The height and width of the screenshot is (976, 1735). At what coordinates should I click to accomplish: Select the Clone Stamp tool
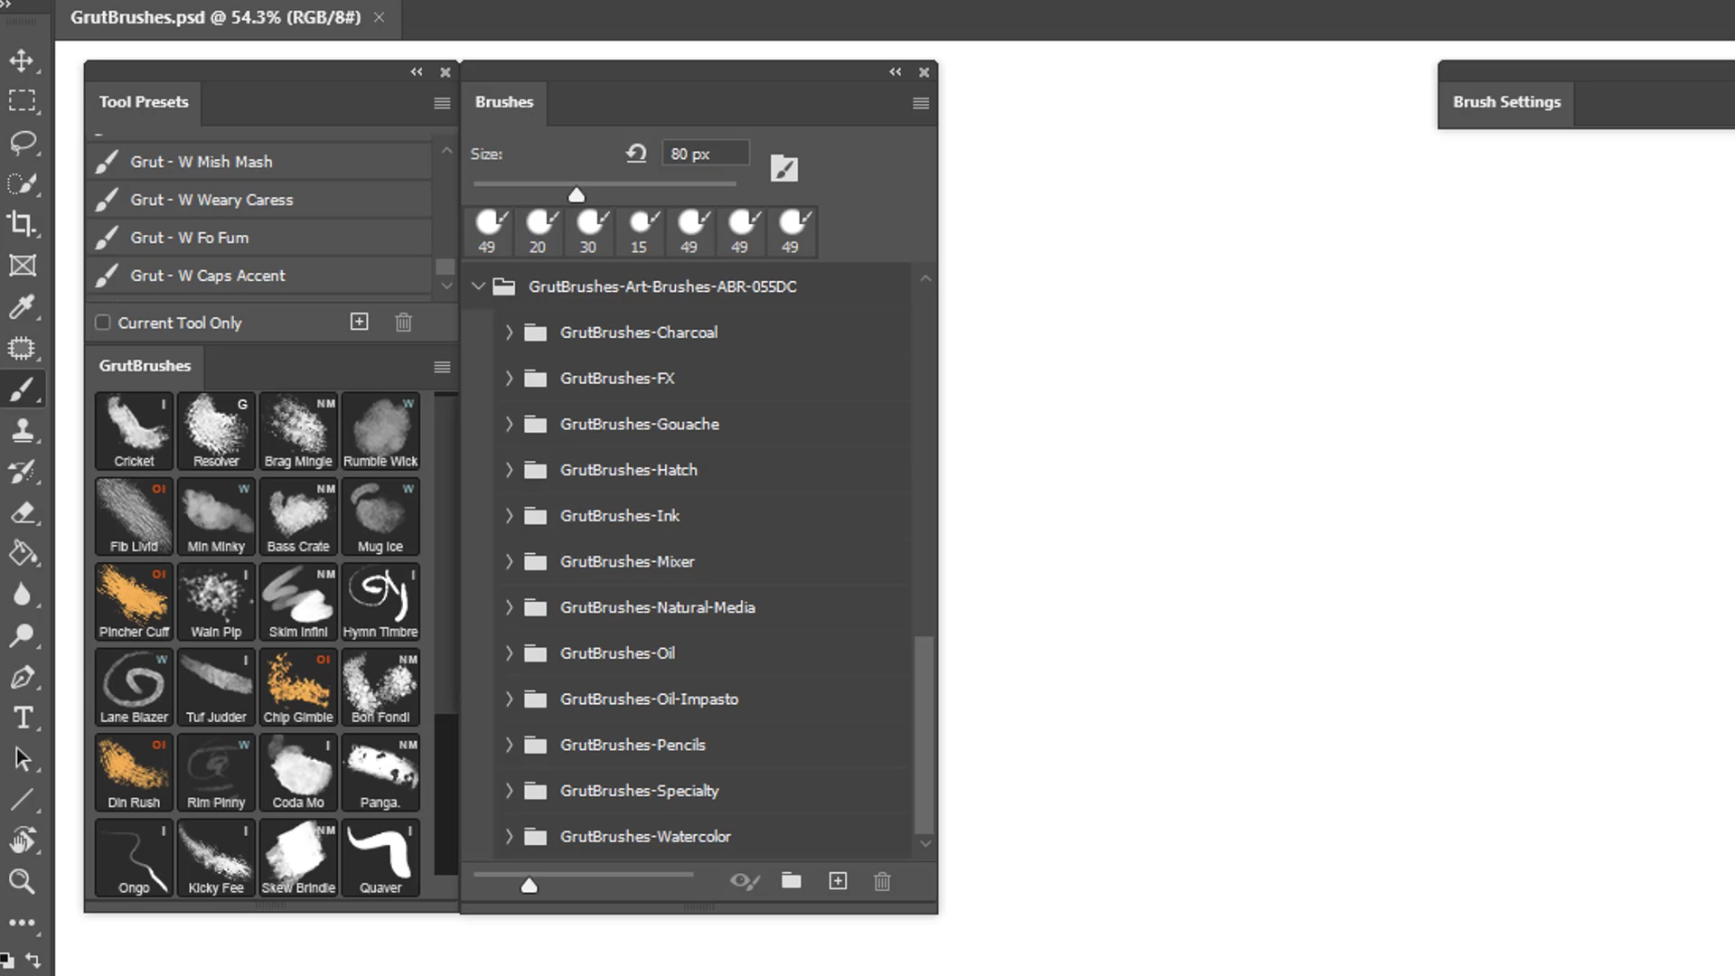coord(22,430)
